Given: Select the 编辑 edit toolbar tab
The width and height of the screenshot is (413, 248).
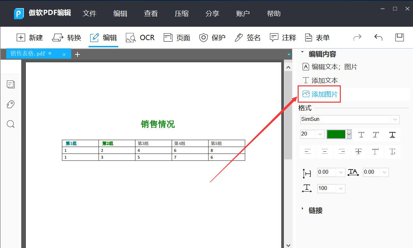Looking at the screenshot, I should (103, 38).
